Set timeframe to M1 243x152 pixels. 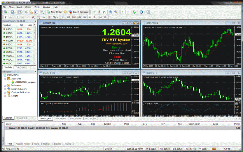[x=63, y=17]
